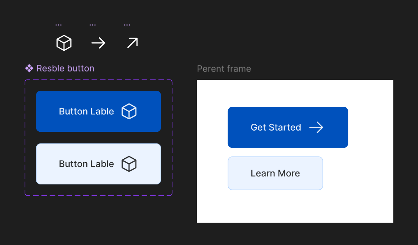The image size is (418, 245).
Task: Click the Get Started button
Action: pos(288,128)
